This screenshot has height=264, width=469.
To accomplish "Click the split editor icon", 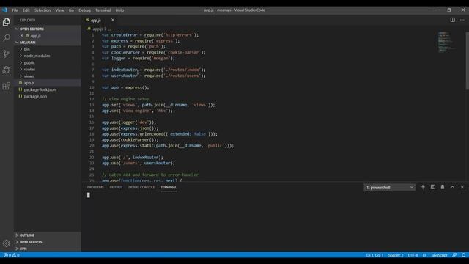I will [x=453, y=20].
